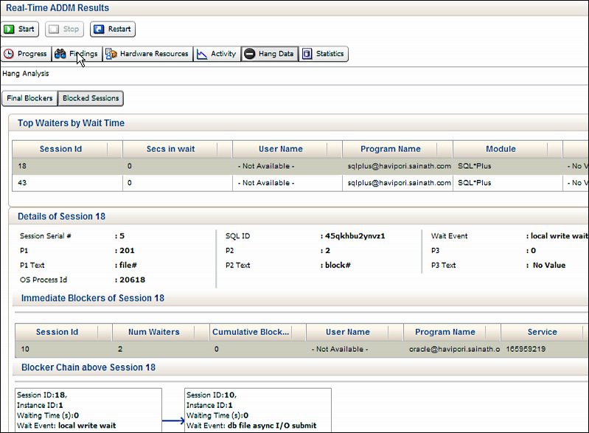
Task: Switch to the Activity tab
Action: [217, 54]
